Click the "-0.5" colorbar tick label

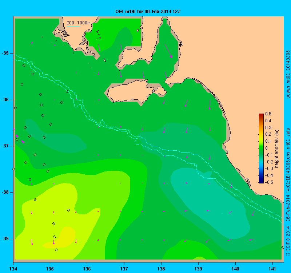point(268,182)
